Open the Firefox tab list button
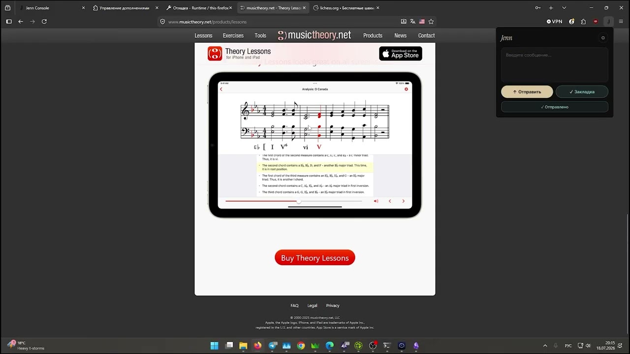Viewport: 630px width, 354px height. pyautogui.click(x=7, y=8)
